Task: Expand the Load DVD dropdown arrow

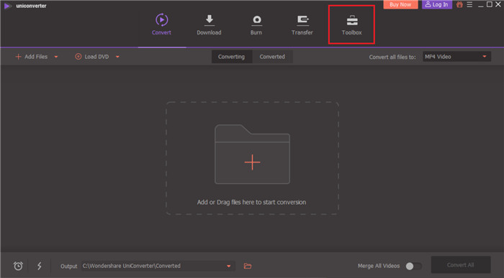Action: (117, 57)
